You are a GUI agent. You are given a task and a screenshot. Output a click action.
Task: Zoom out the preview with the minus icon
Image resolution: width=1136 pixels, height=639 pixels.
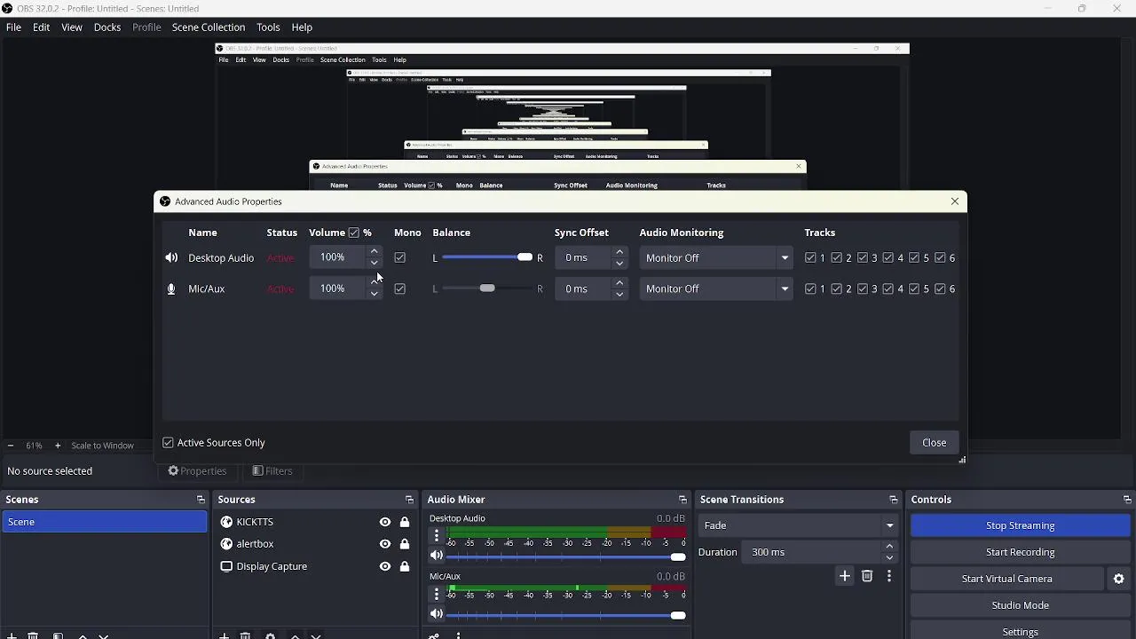click(11, 446)
